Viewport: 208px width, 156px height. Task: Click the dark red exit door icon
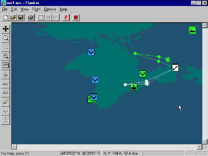coord(76,17)
